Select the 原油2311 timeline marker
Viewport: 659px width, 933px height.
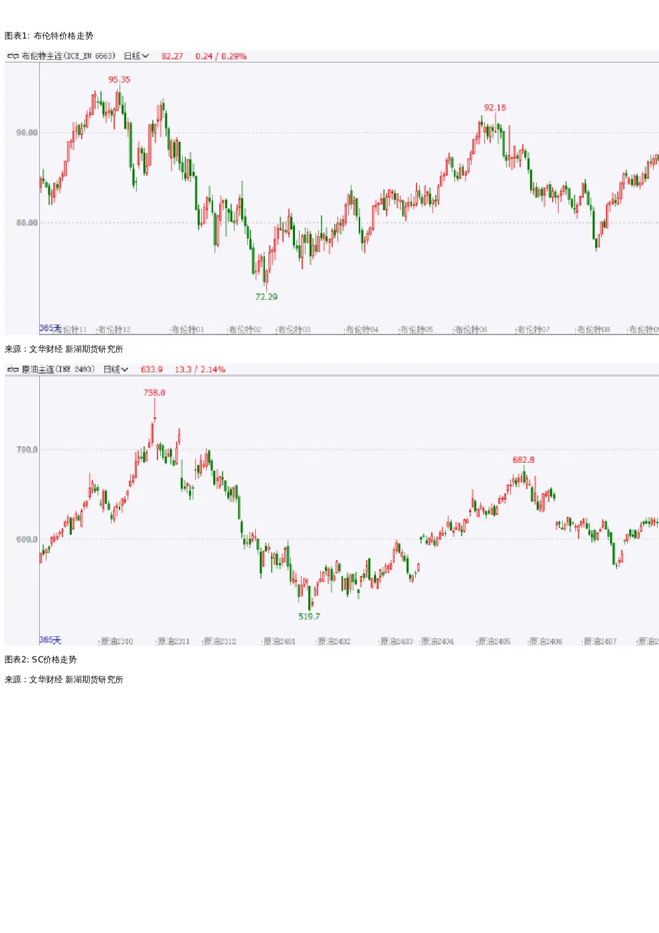click(x=173, y=642)
